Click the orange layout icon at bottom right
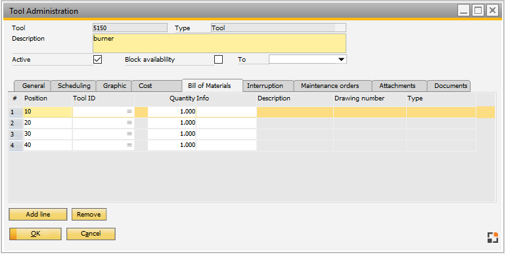The width and height of the screenshot is (506, 254). 492,237
